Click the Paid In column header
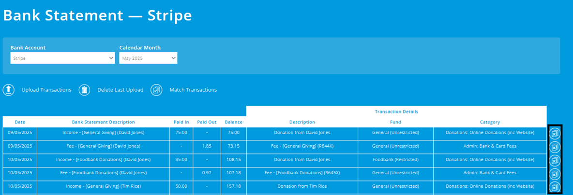 coord(181,122)
